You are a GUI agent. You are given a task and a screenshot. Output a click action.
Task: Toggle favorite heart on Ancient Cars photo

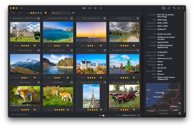pos(134,110)
